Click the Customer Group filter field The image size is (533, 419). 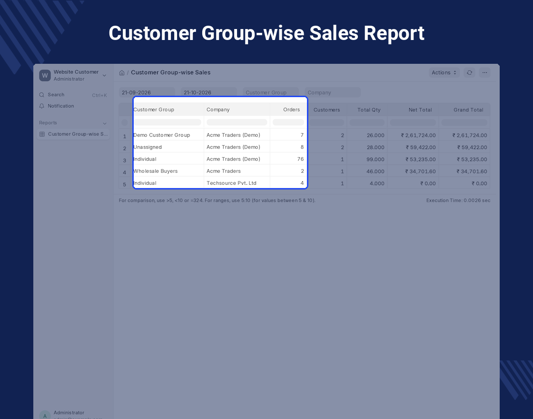coord(271,92)
